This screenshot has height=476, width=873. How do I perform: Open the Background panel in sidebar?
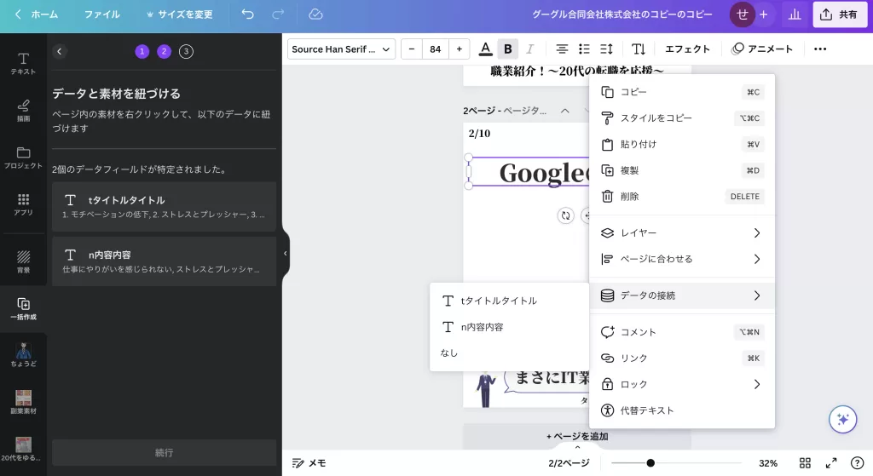(23, 261)
